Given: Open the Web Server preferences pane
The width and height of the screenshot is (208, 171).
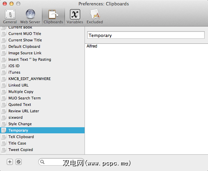Looking at the screenshot, I should [x=30, y=17].
